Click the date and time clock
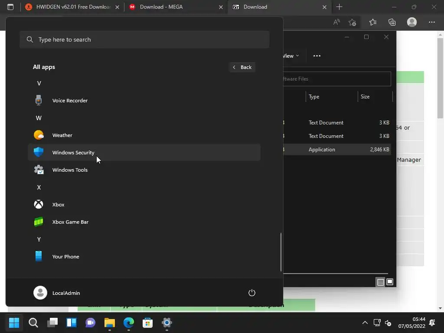This screenshot has height=333, width=444. [x=412, y=323]
